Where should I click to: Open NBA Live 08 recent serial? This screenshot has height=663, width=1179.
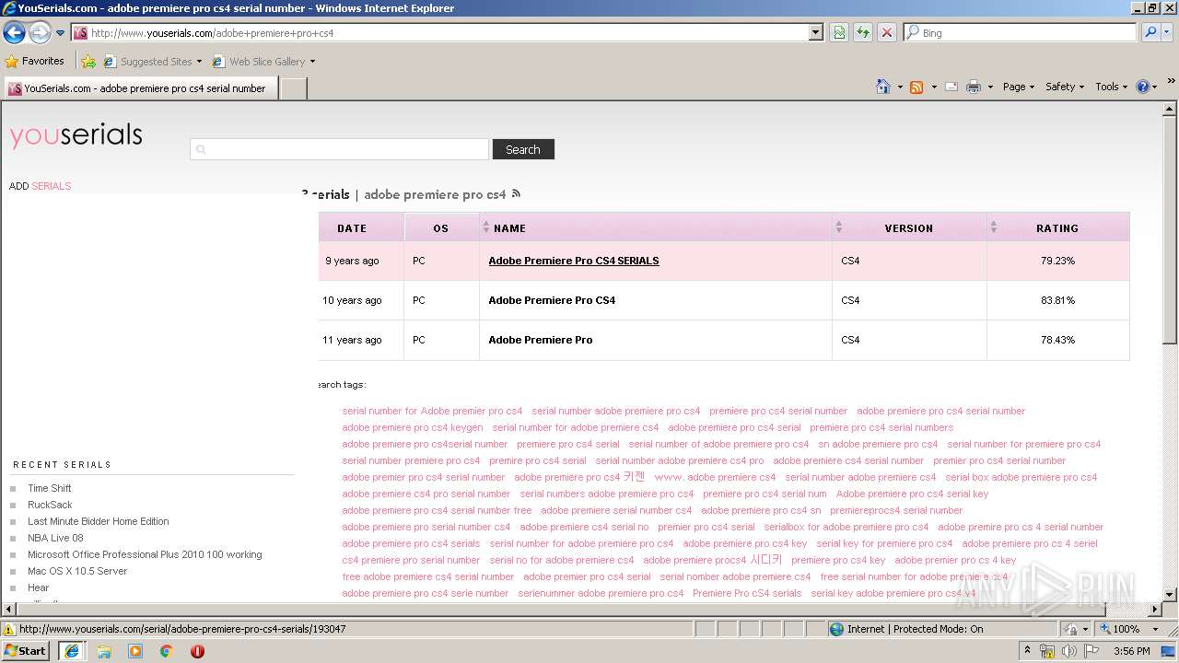tap(55, 538)
